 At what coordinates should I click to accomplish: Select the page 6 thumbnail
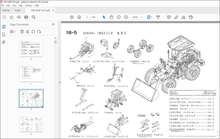pos(31,48)
